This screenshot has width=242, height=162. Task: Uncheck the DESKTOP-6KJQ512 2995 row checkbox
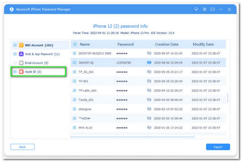pos(74,53)
